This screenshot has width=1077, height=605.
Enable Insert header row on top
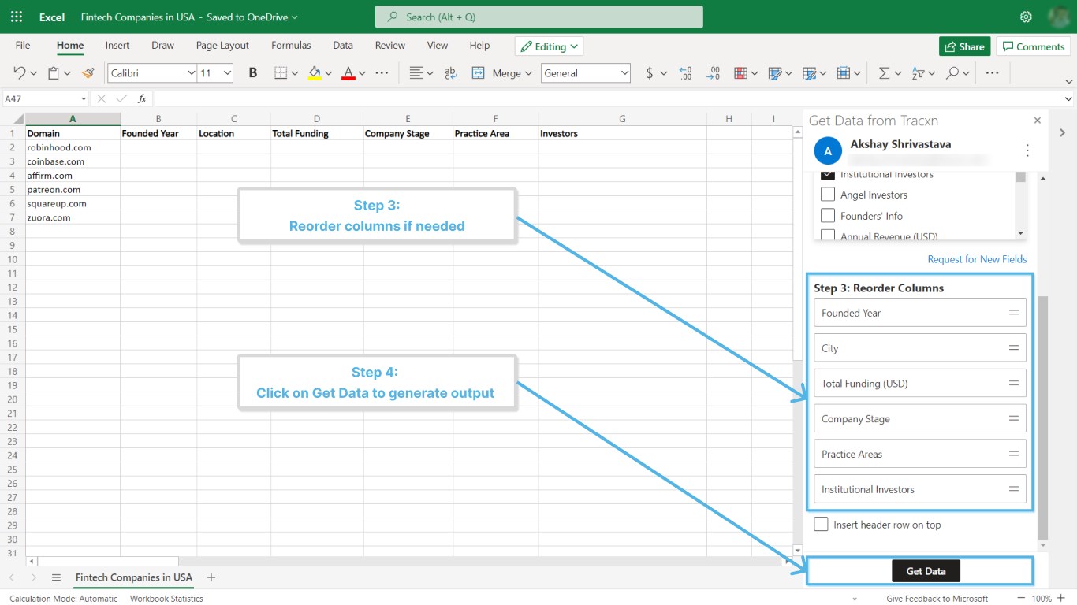[822, 525]
